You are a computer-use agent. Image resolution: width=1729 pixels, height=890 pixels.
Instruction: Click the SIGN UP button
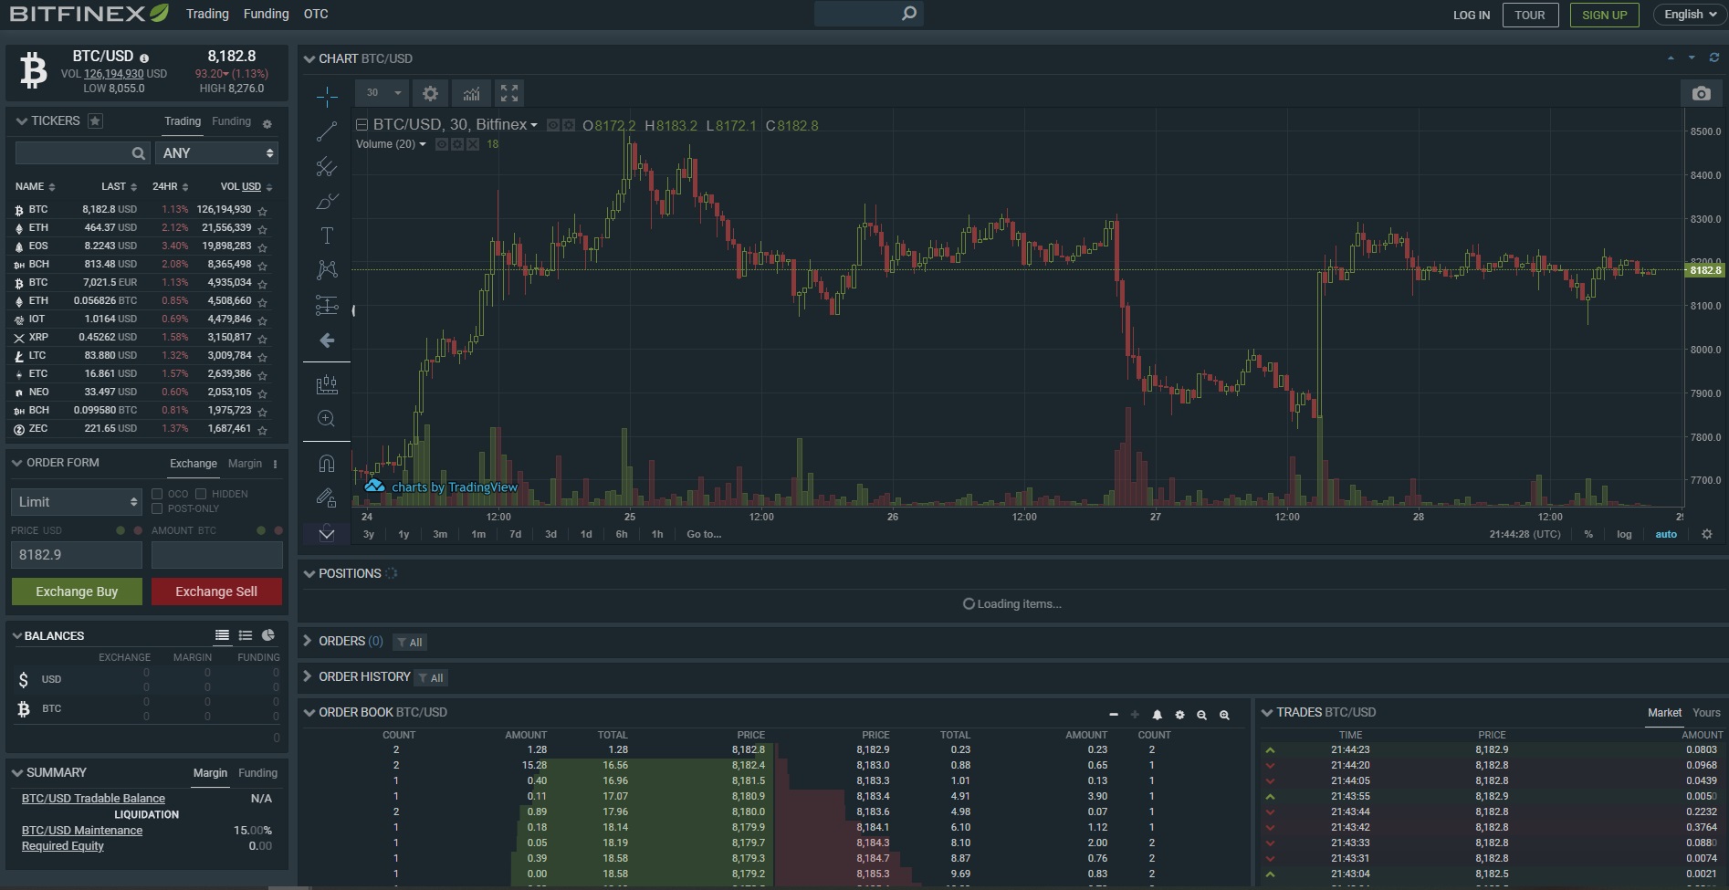(x=1604, y=15)
